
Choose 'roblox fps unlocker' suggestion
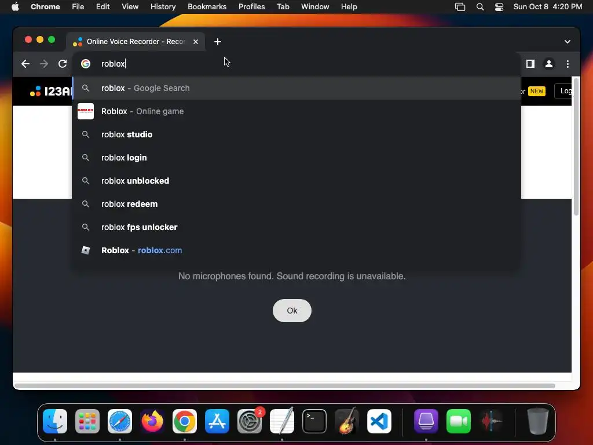pyautogui.click(x=297, y=227)
